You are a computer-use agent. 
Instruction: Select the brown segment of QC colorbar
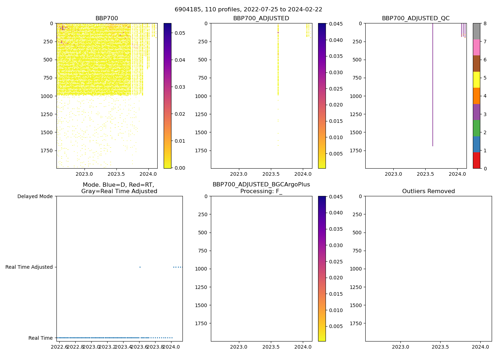(476, 64)
